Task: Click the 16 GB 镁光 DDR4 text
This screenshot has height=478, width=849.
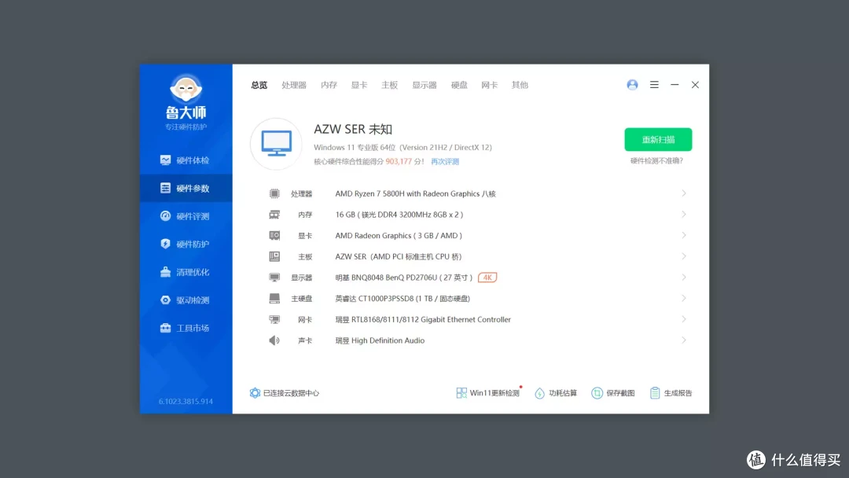Action: point(399,215)
